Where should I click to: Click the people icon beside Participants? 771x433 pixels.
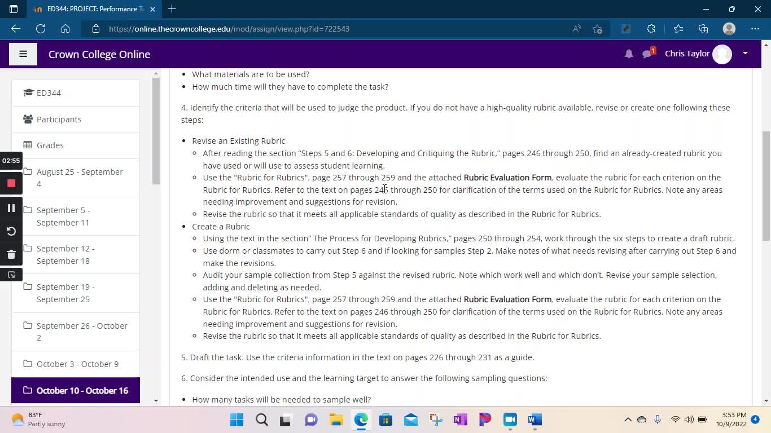click(28, 119)
